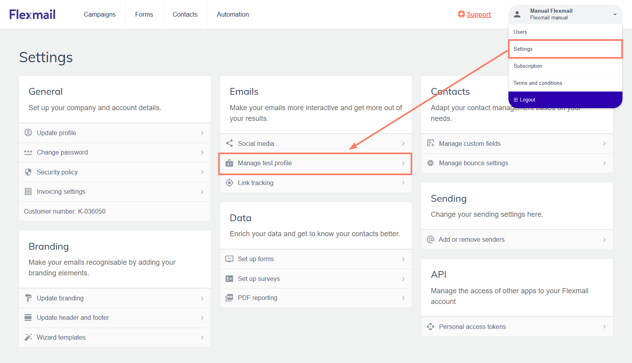Click the chevron on Security policy row
The height and width of the screenshot is (363, 632).
coord(202,172)
